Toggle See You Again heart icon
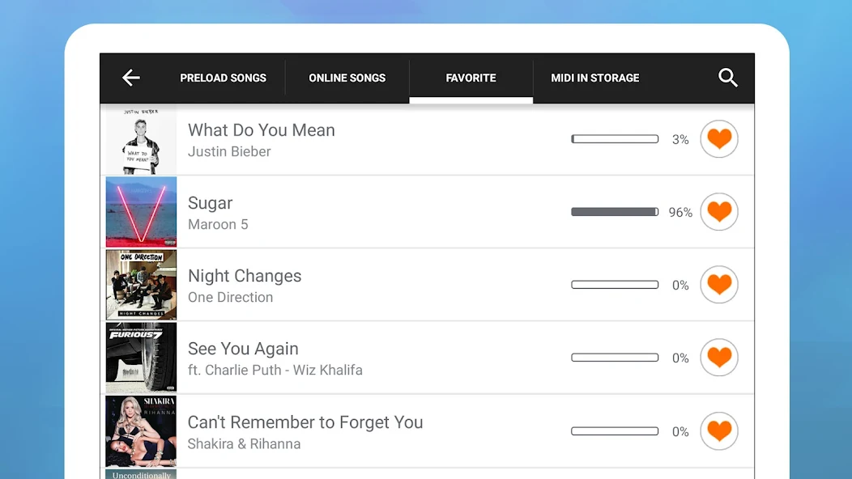This screenshot has width=852, height=479. point(719,358)
